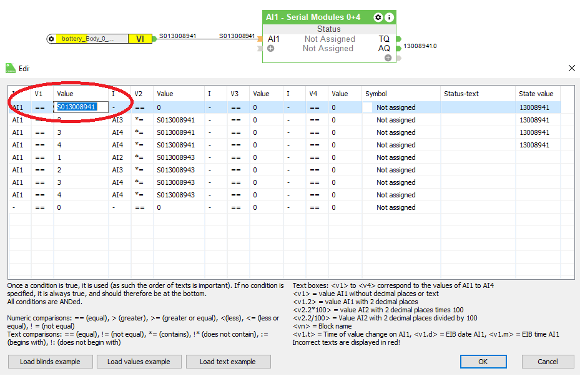
Task: Select the yellow VI label block
Action: pos(140,39)
